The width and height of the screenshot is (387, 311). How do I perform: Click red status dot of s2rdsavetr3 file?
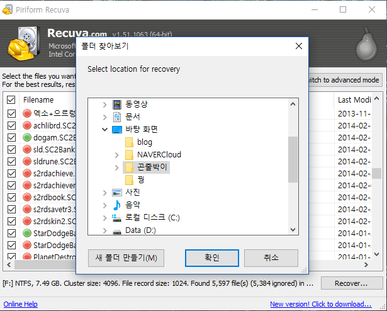(27, 209)
